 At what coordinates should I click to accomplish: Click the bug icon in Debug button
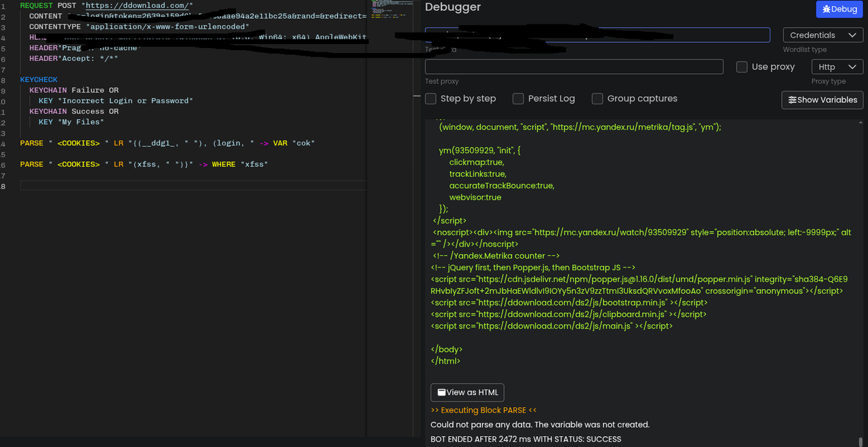[x=826, y=9]
